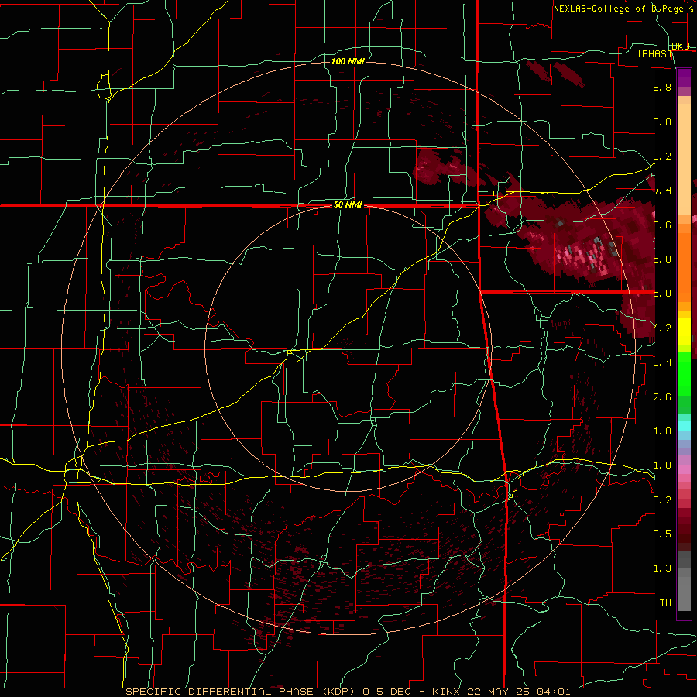
Task: Click the 5.8 scale value
Action: [662, 259]
